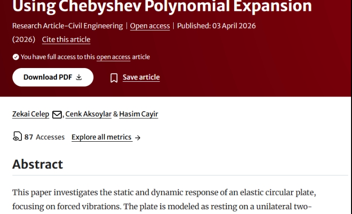Click the checkmark icon beside full access notice
352x214 pixels.
coord(16,57)
